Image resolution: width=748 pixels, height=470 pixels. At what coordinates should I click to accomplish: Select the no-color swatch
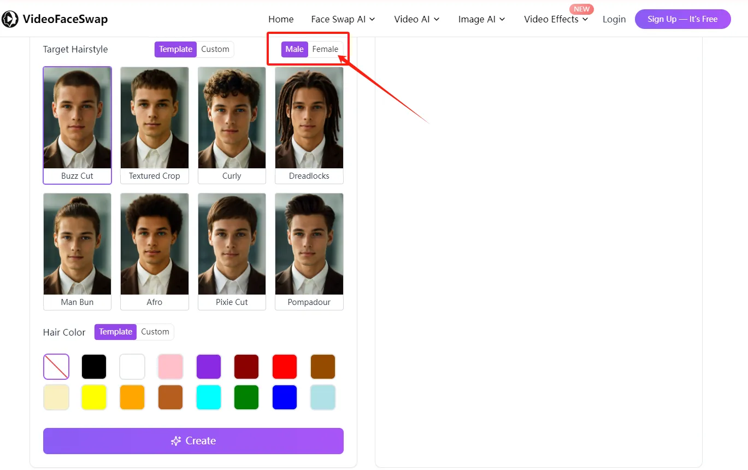(x=56, y=367)
